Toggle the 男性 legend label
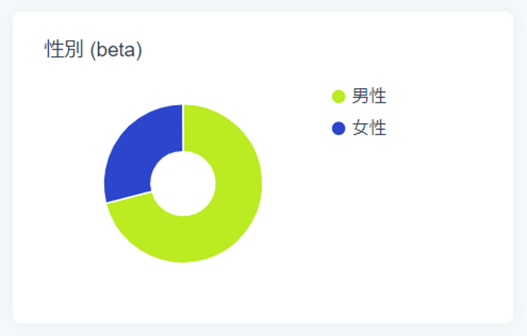The width and height of the screenshot is (527, 336). (x=369, y=96)
